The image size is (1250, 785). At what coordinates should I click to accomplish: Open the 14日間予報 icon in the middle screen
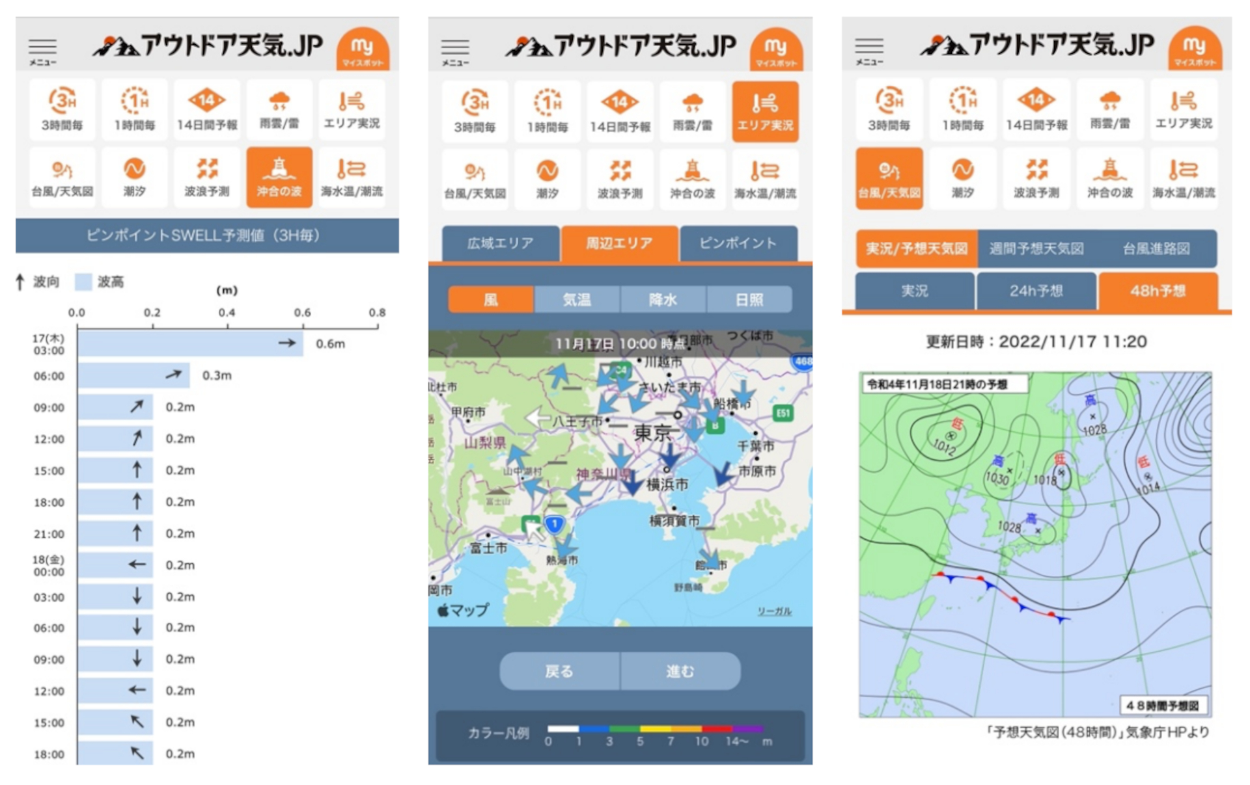pos(620,111)
